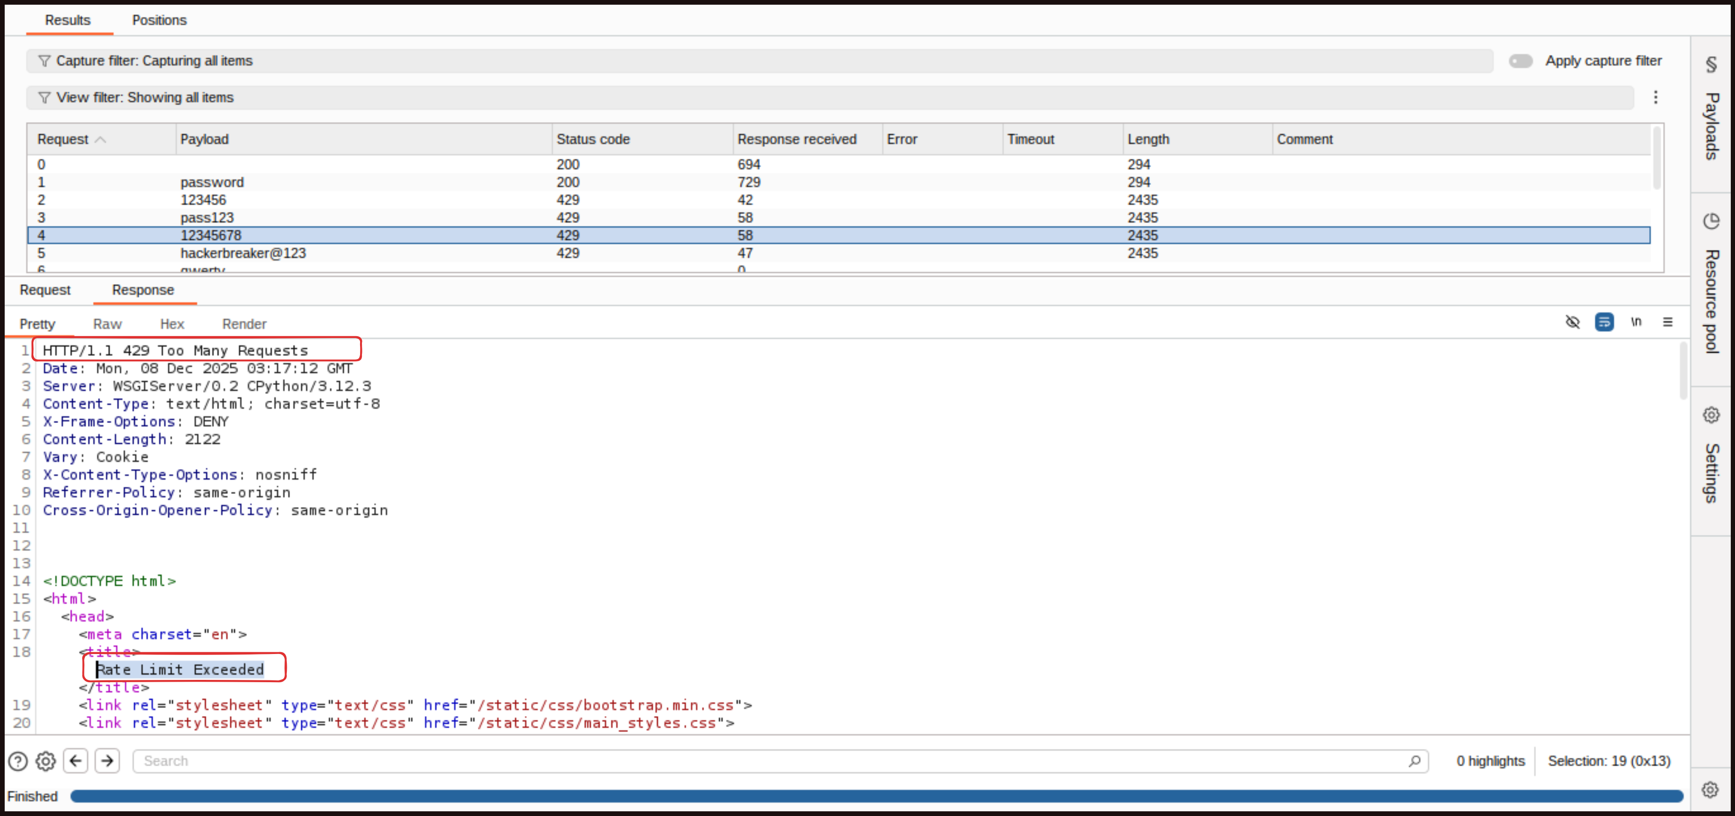Open the response pane hamburger menu icon
The height and width of the screenshot is (816, 1735).
(1667, 322)
